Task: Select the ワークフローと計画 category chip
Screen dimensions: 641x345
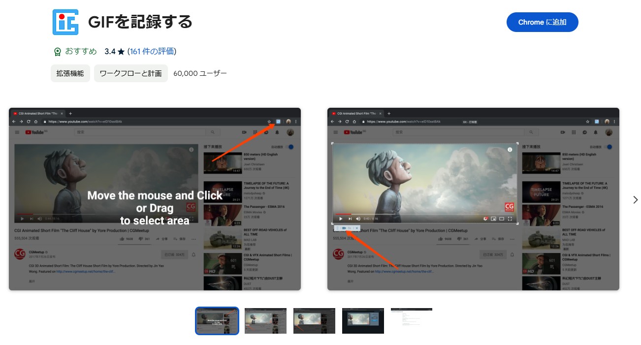Action: coord(130,73)
